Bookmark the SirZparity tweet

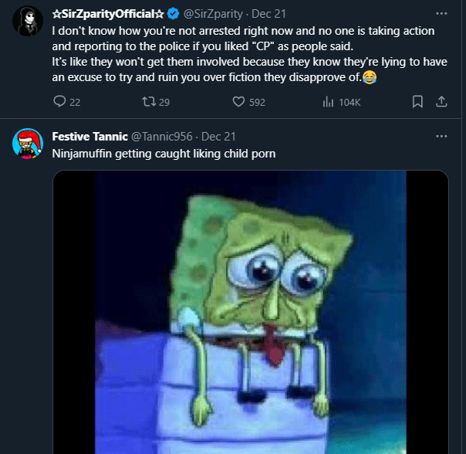pyautogui.click(x=417, y=102)
